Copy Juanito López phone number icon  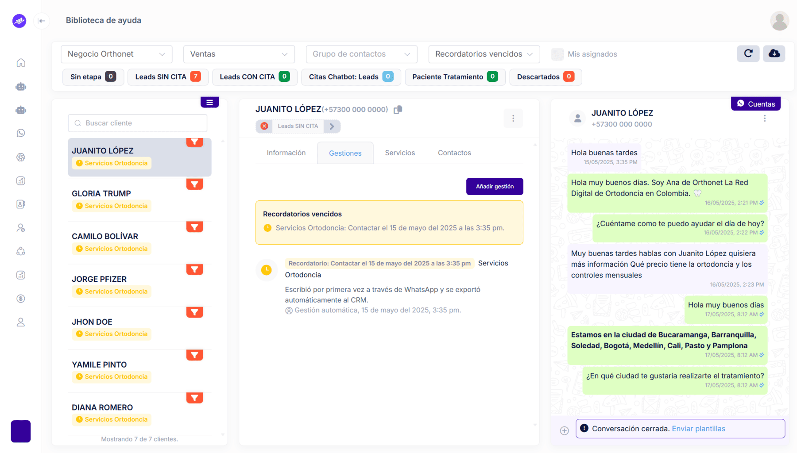[x=398, y=109]
